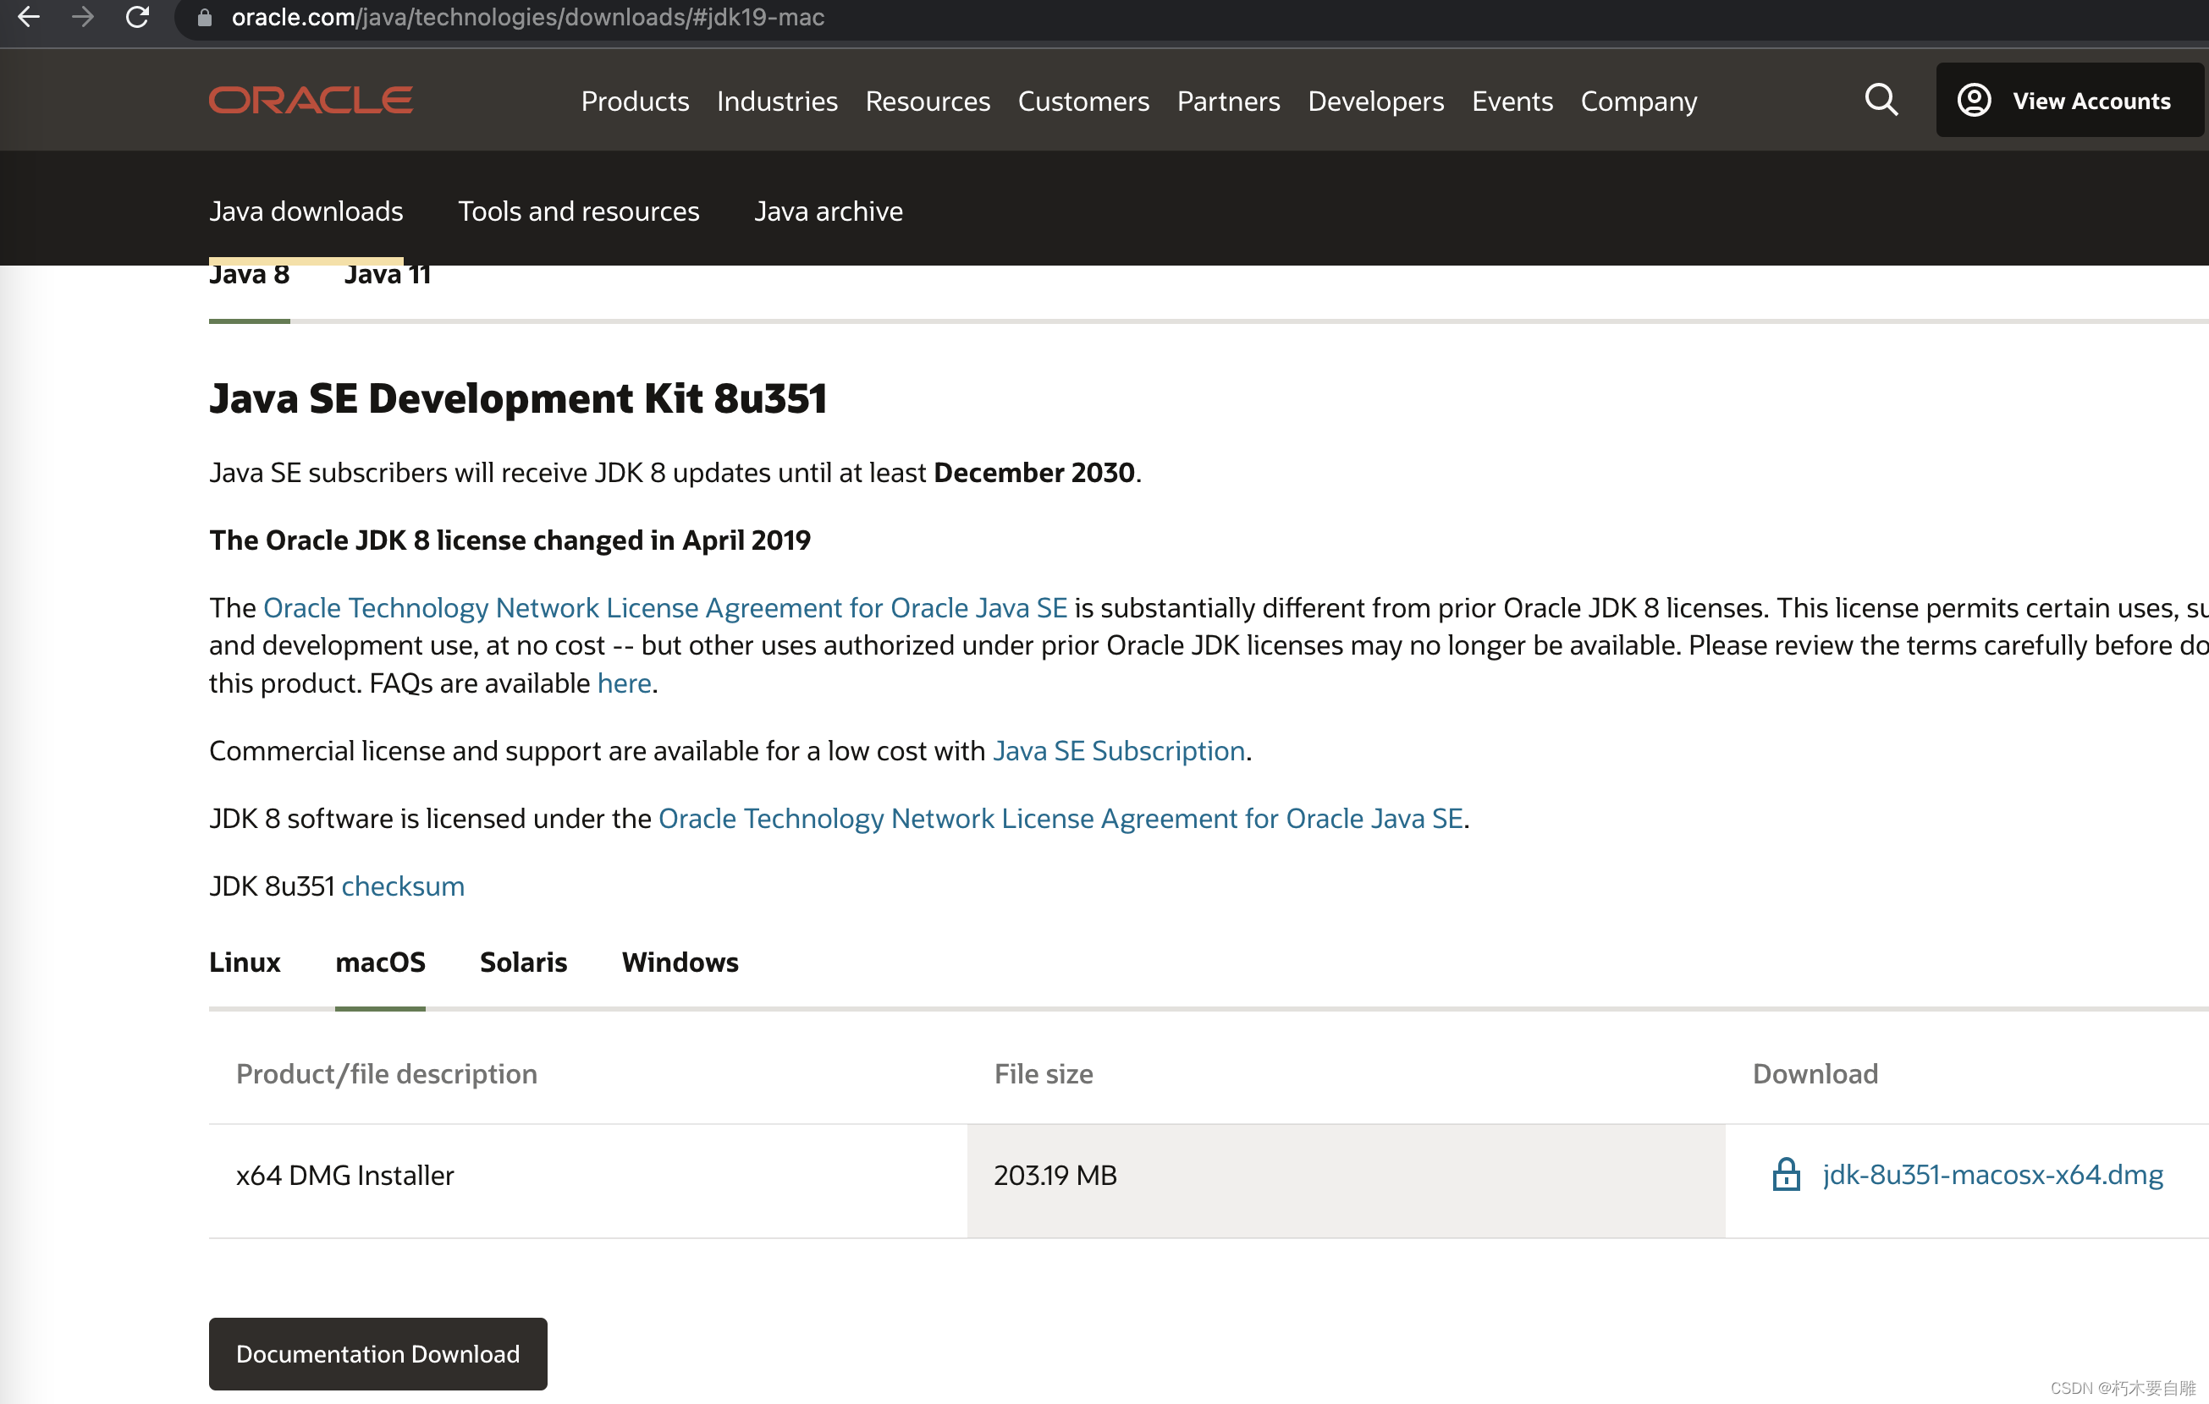Select the macOS platform tab
Viewport: 2209px width, 1404px height.
[380, 963]
